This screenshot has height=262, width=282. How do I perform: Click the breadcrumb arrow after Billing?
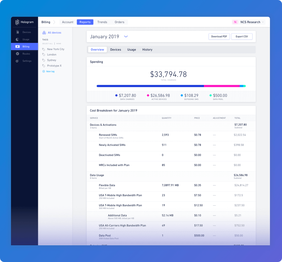(x=54, y=22)
